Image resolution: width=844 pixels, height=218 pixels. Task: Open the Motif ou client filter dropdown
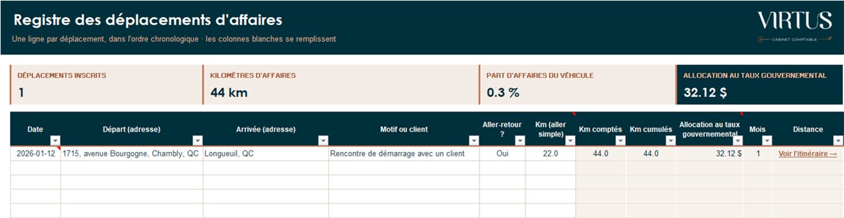pyautogui.click(x=474, y=141)
